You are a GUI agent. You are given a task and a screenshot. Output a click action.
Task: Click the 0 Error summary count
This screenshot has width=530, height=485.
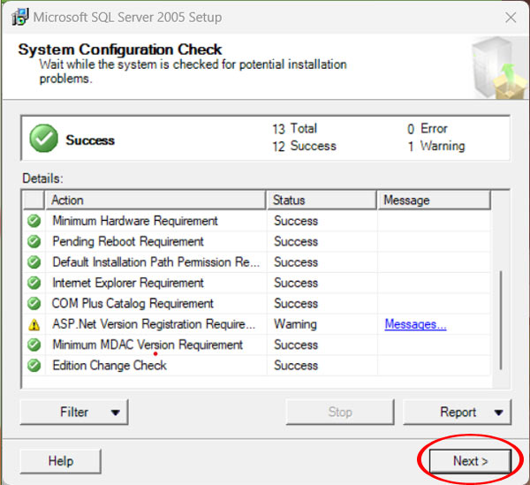pos(428,129)
